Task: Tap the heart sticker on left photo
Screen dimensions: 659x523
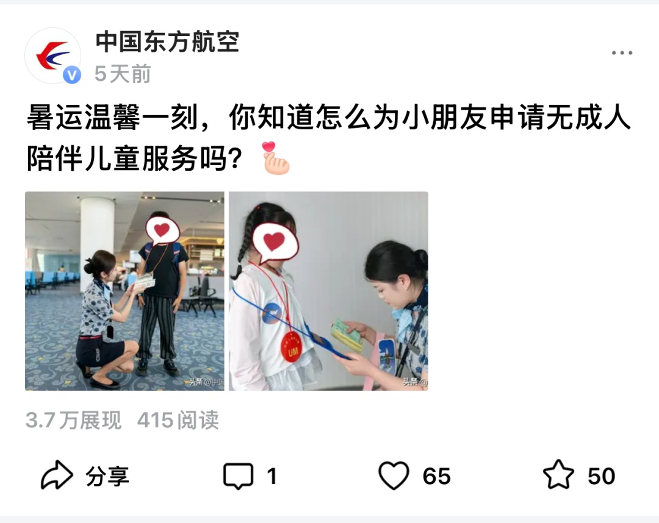Action: (162, 230)
